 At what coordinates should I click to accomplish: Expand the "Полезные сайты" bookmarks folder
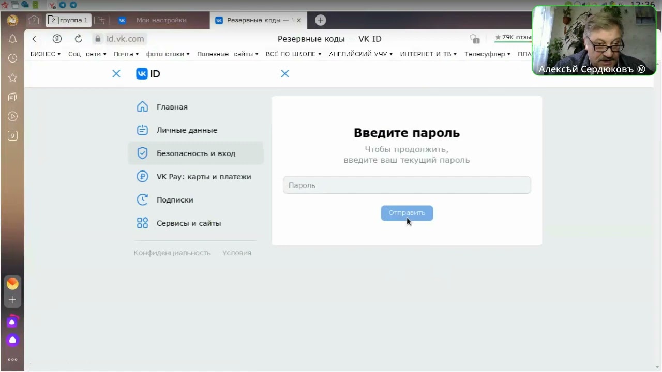point(228,54)
